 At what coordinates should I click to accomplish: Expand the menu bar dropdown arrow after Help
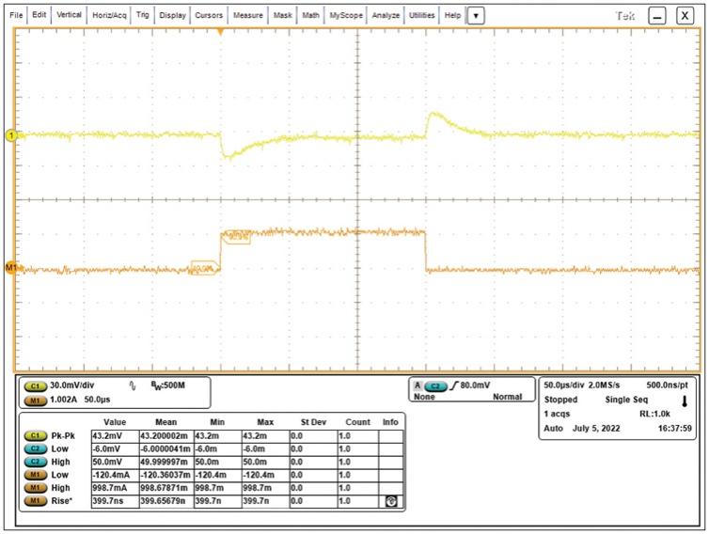[x=476, y=16]
